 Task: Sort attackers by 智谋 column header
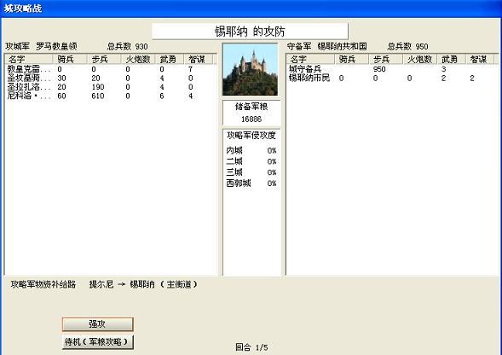[x=199, y=60]
